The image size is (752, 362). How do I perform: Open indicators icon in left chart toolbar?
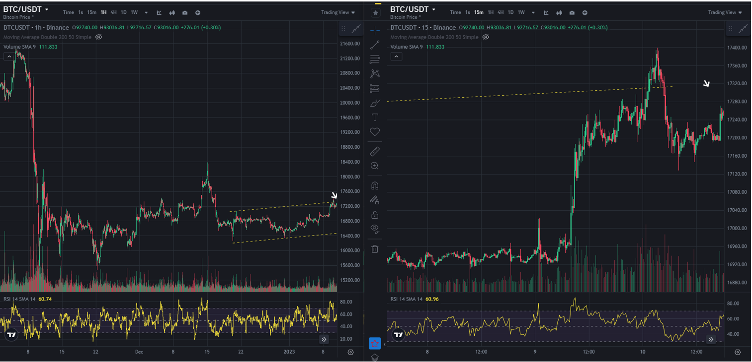(159, 12)
